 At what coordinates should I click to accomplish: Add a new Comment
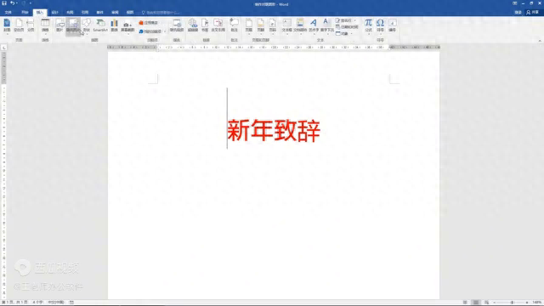235,25
